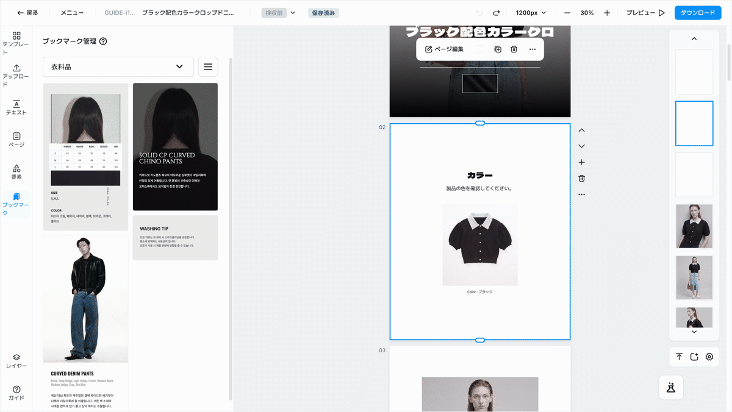Screen dimensions: 732x412
Task: Open the ガイド help guide
Action: click(16, 393)
